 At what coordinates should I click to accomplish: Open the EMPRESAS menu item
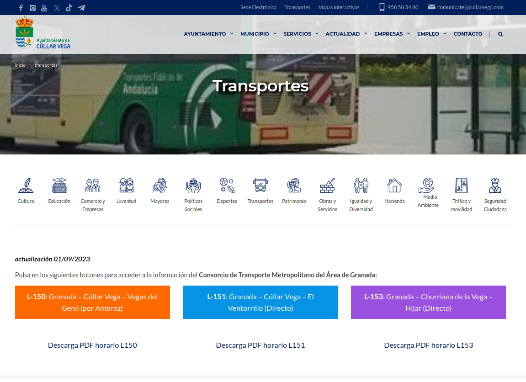(x=388, y=34)
